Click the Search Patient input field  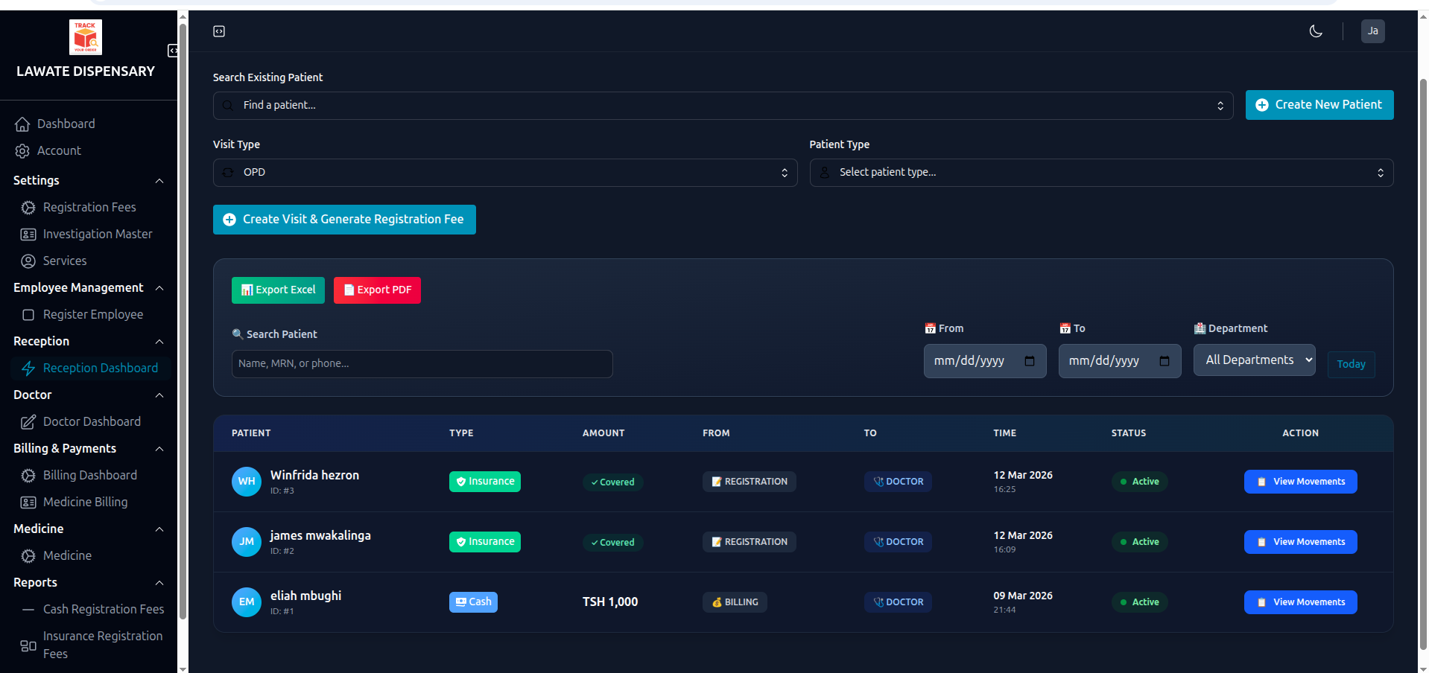click(x=422, y=364)
